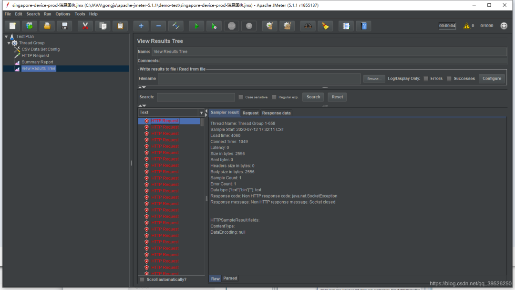
Task: Switch to the Response data tab
Action: point(276,113)
